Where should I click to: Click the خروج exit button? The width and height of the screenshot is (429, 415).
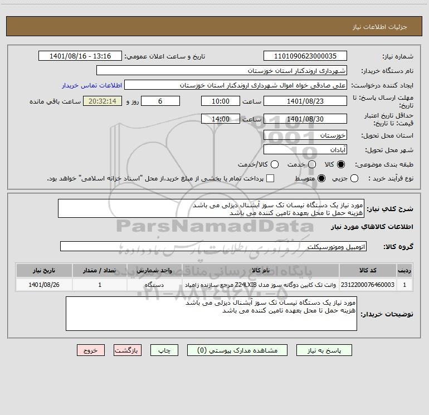coord(91,350)
